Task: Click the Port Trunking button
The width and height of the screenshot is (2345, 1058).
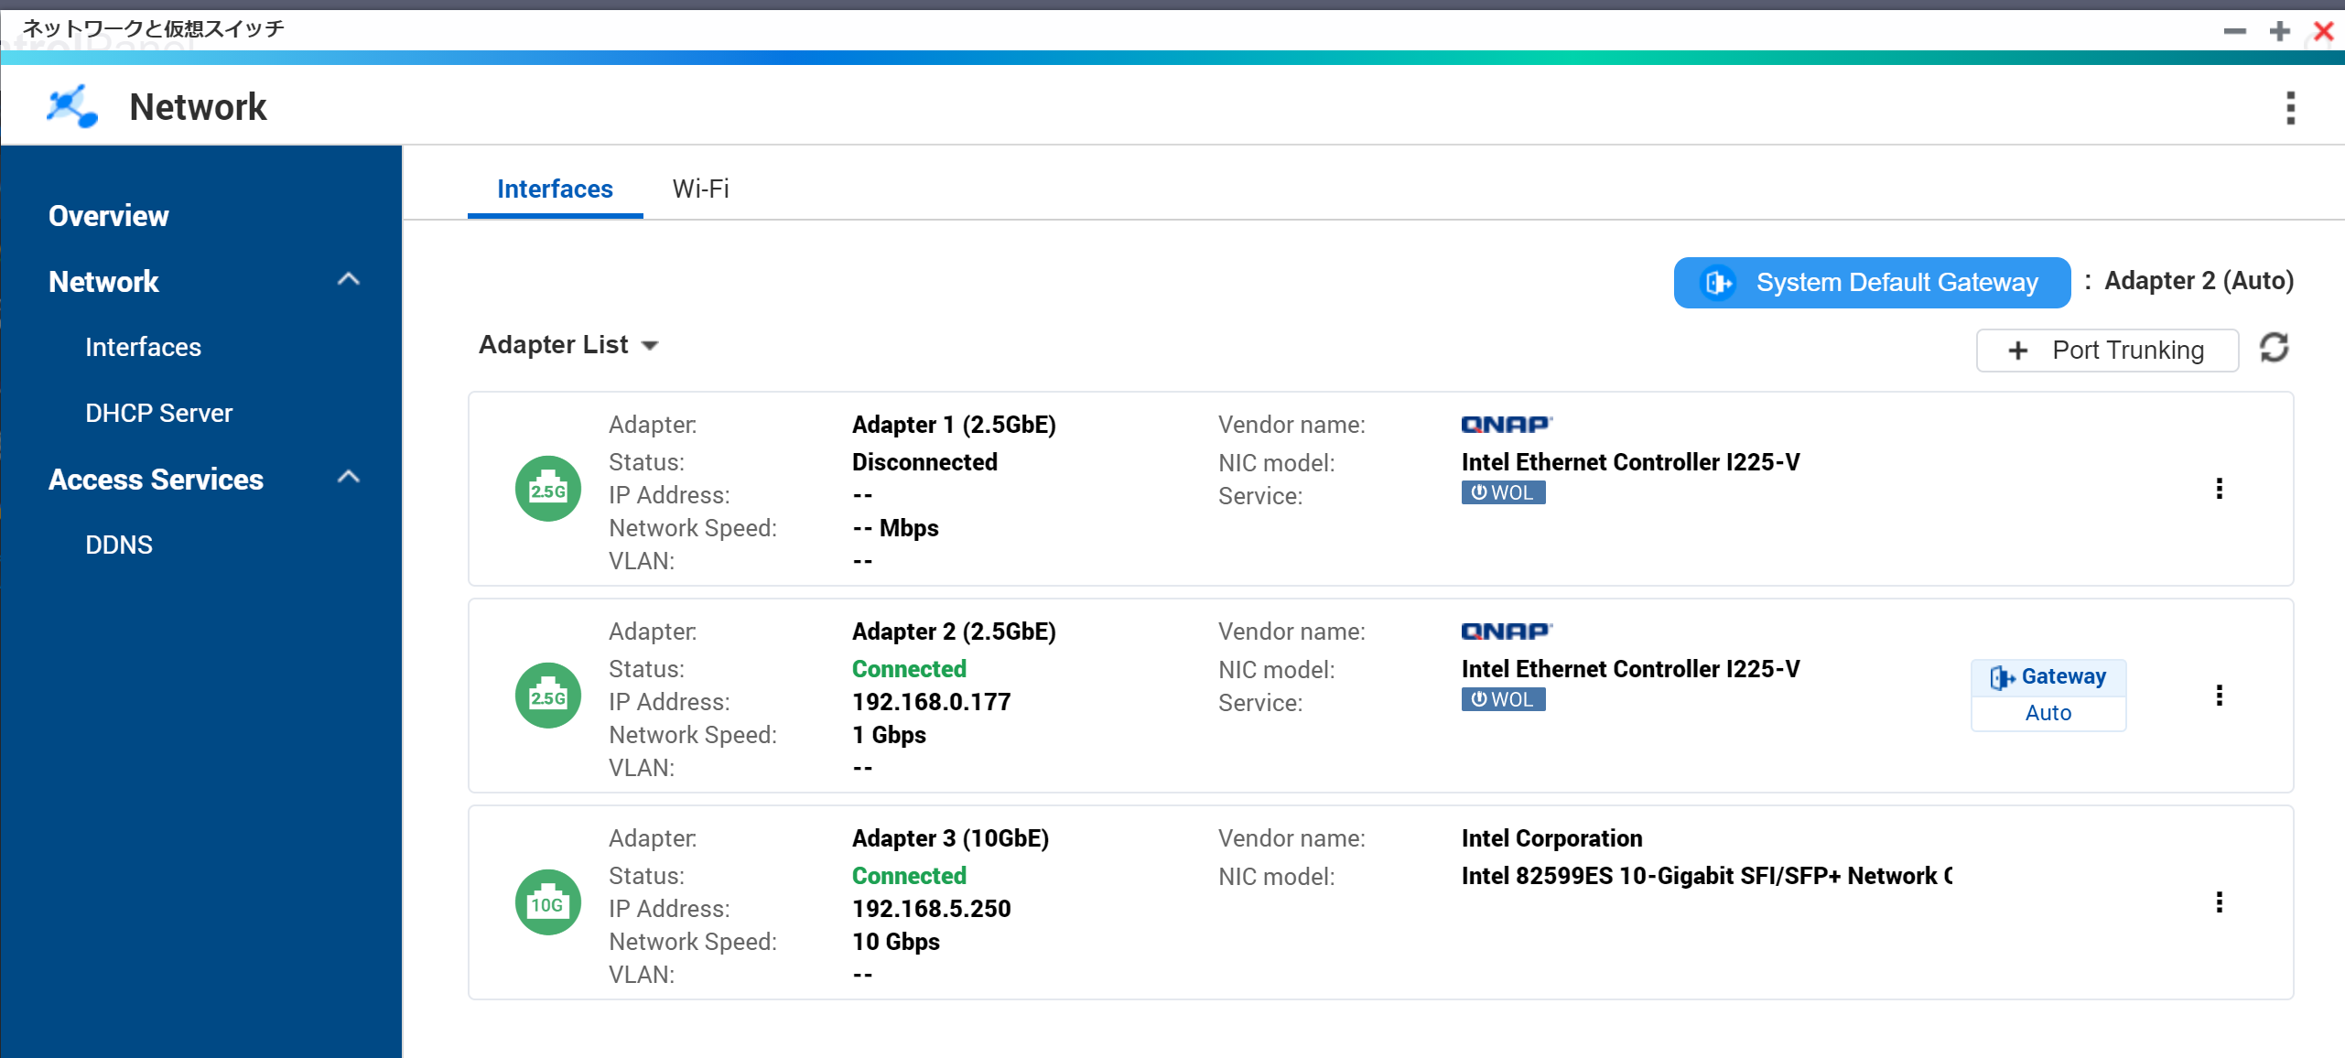Action: click(2107, 350)
